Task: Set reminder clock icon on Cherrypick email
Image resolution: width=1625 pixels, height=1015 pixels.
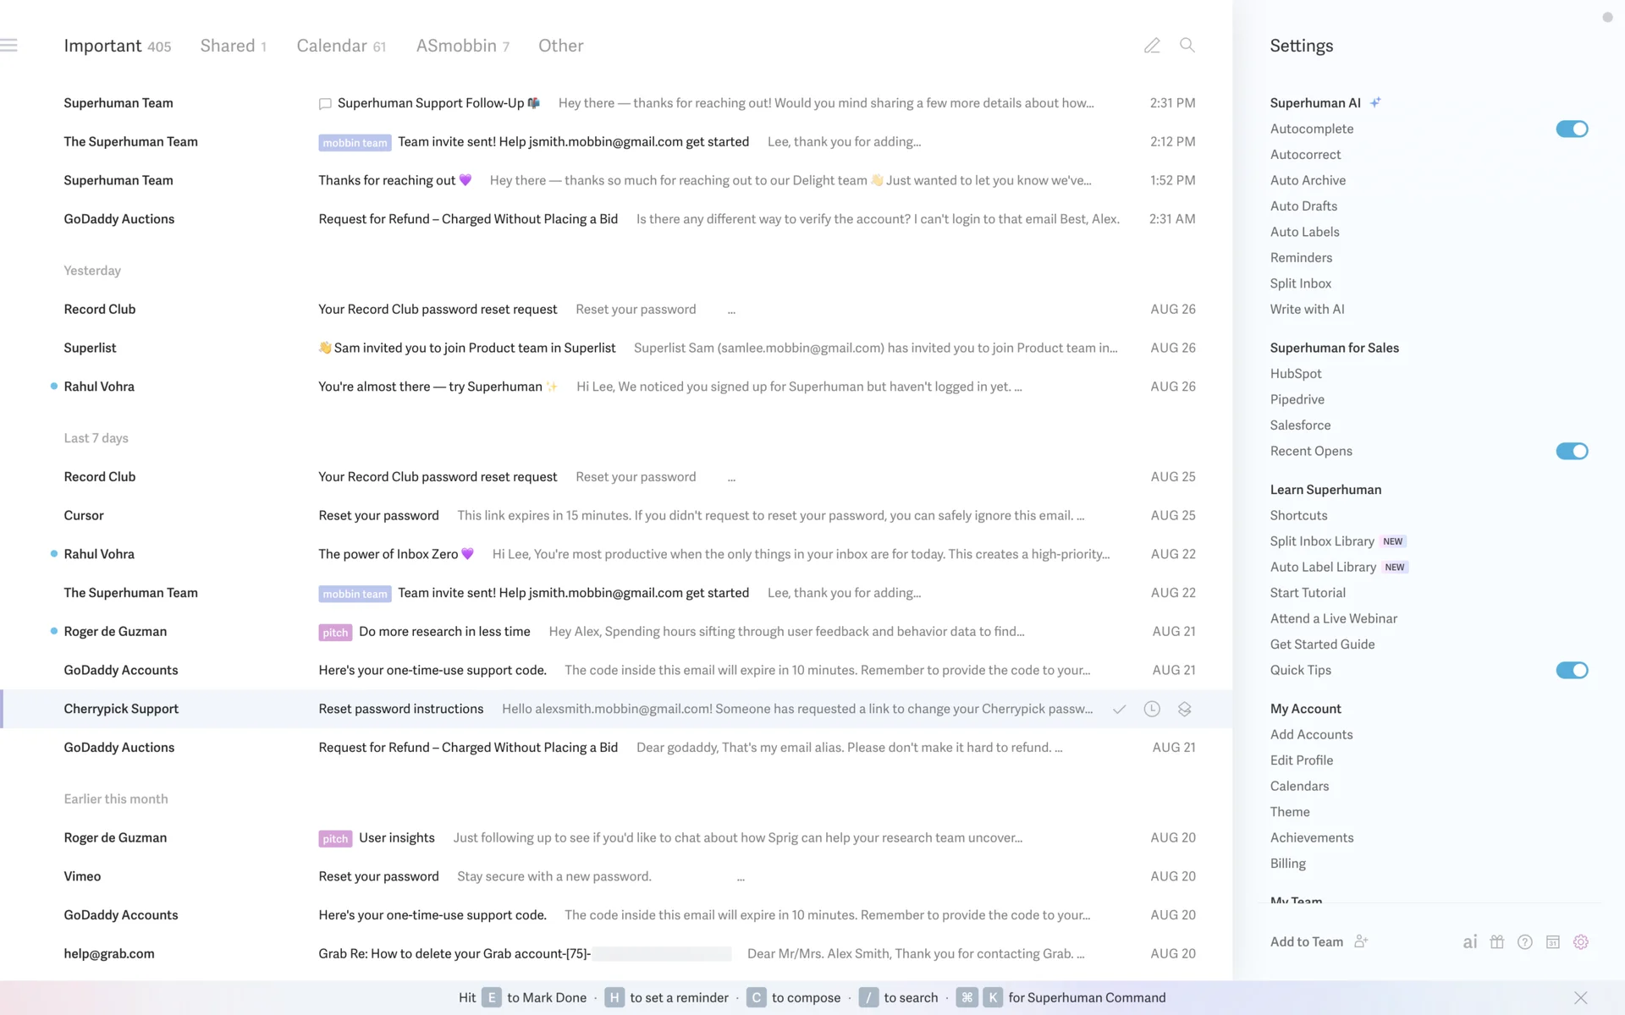Action: (x=1152, y=710)
